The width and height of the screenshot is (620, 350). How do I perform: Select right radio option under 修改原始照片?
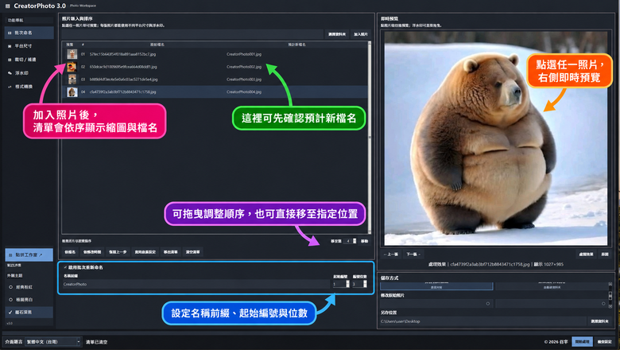pyautogui.click(x=603, y=304)
